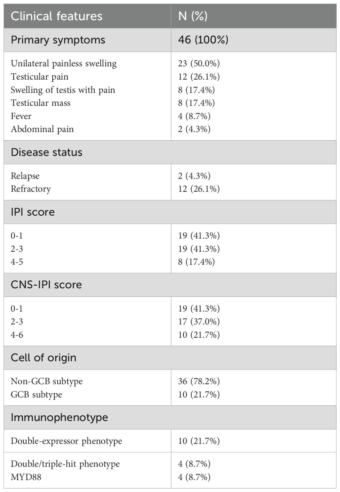Click the Non-GCB subtype row label

(47, 381)
